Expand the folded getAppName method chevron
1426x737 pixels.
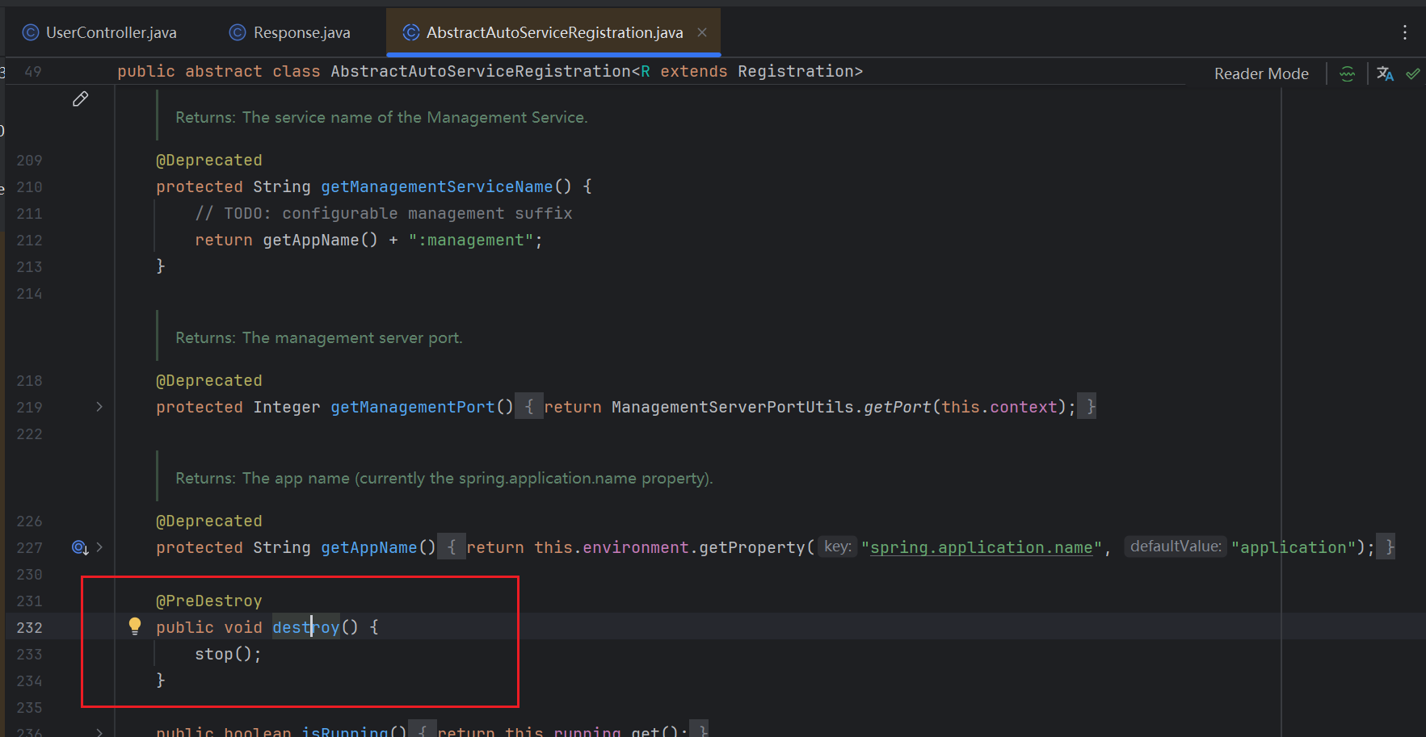pos(99,547)
